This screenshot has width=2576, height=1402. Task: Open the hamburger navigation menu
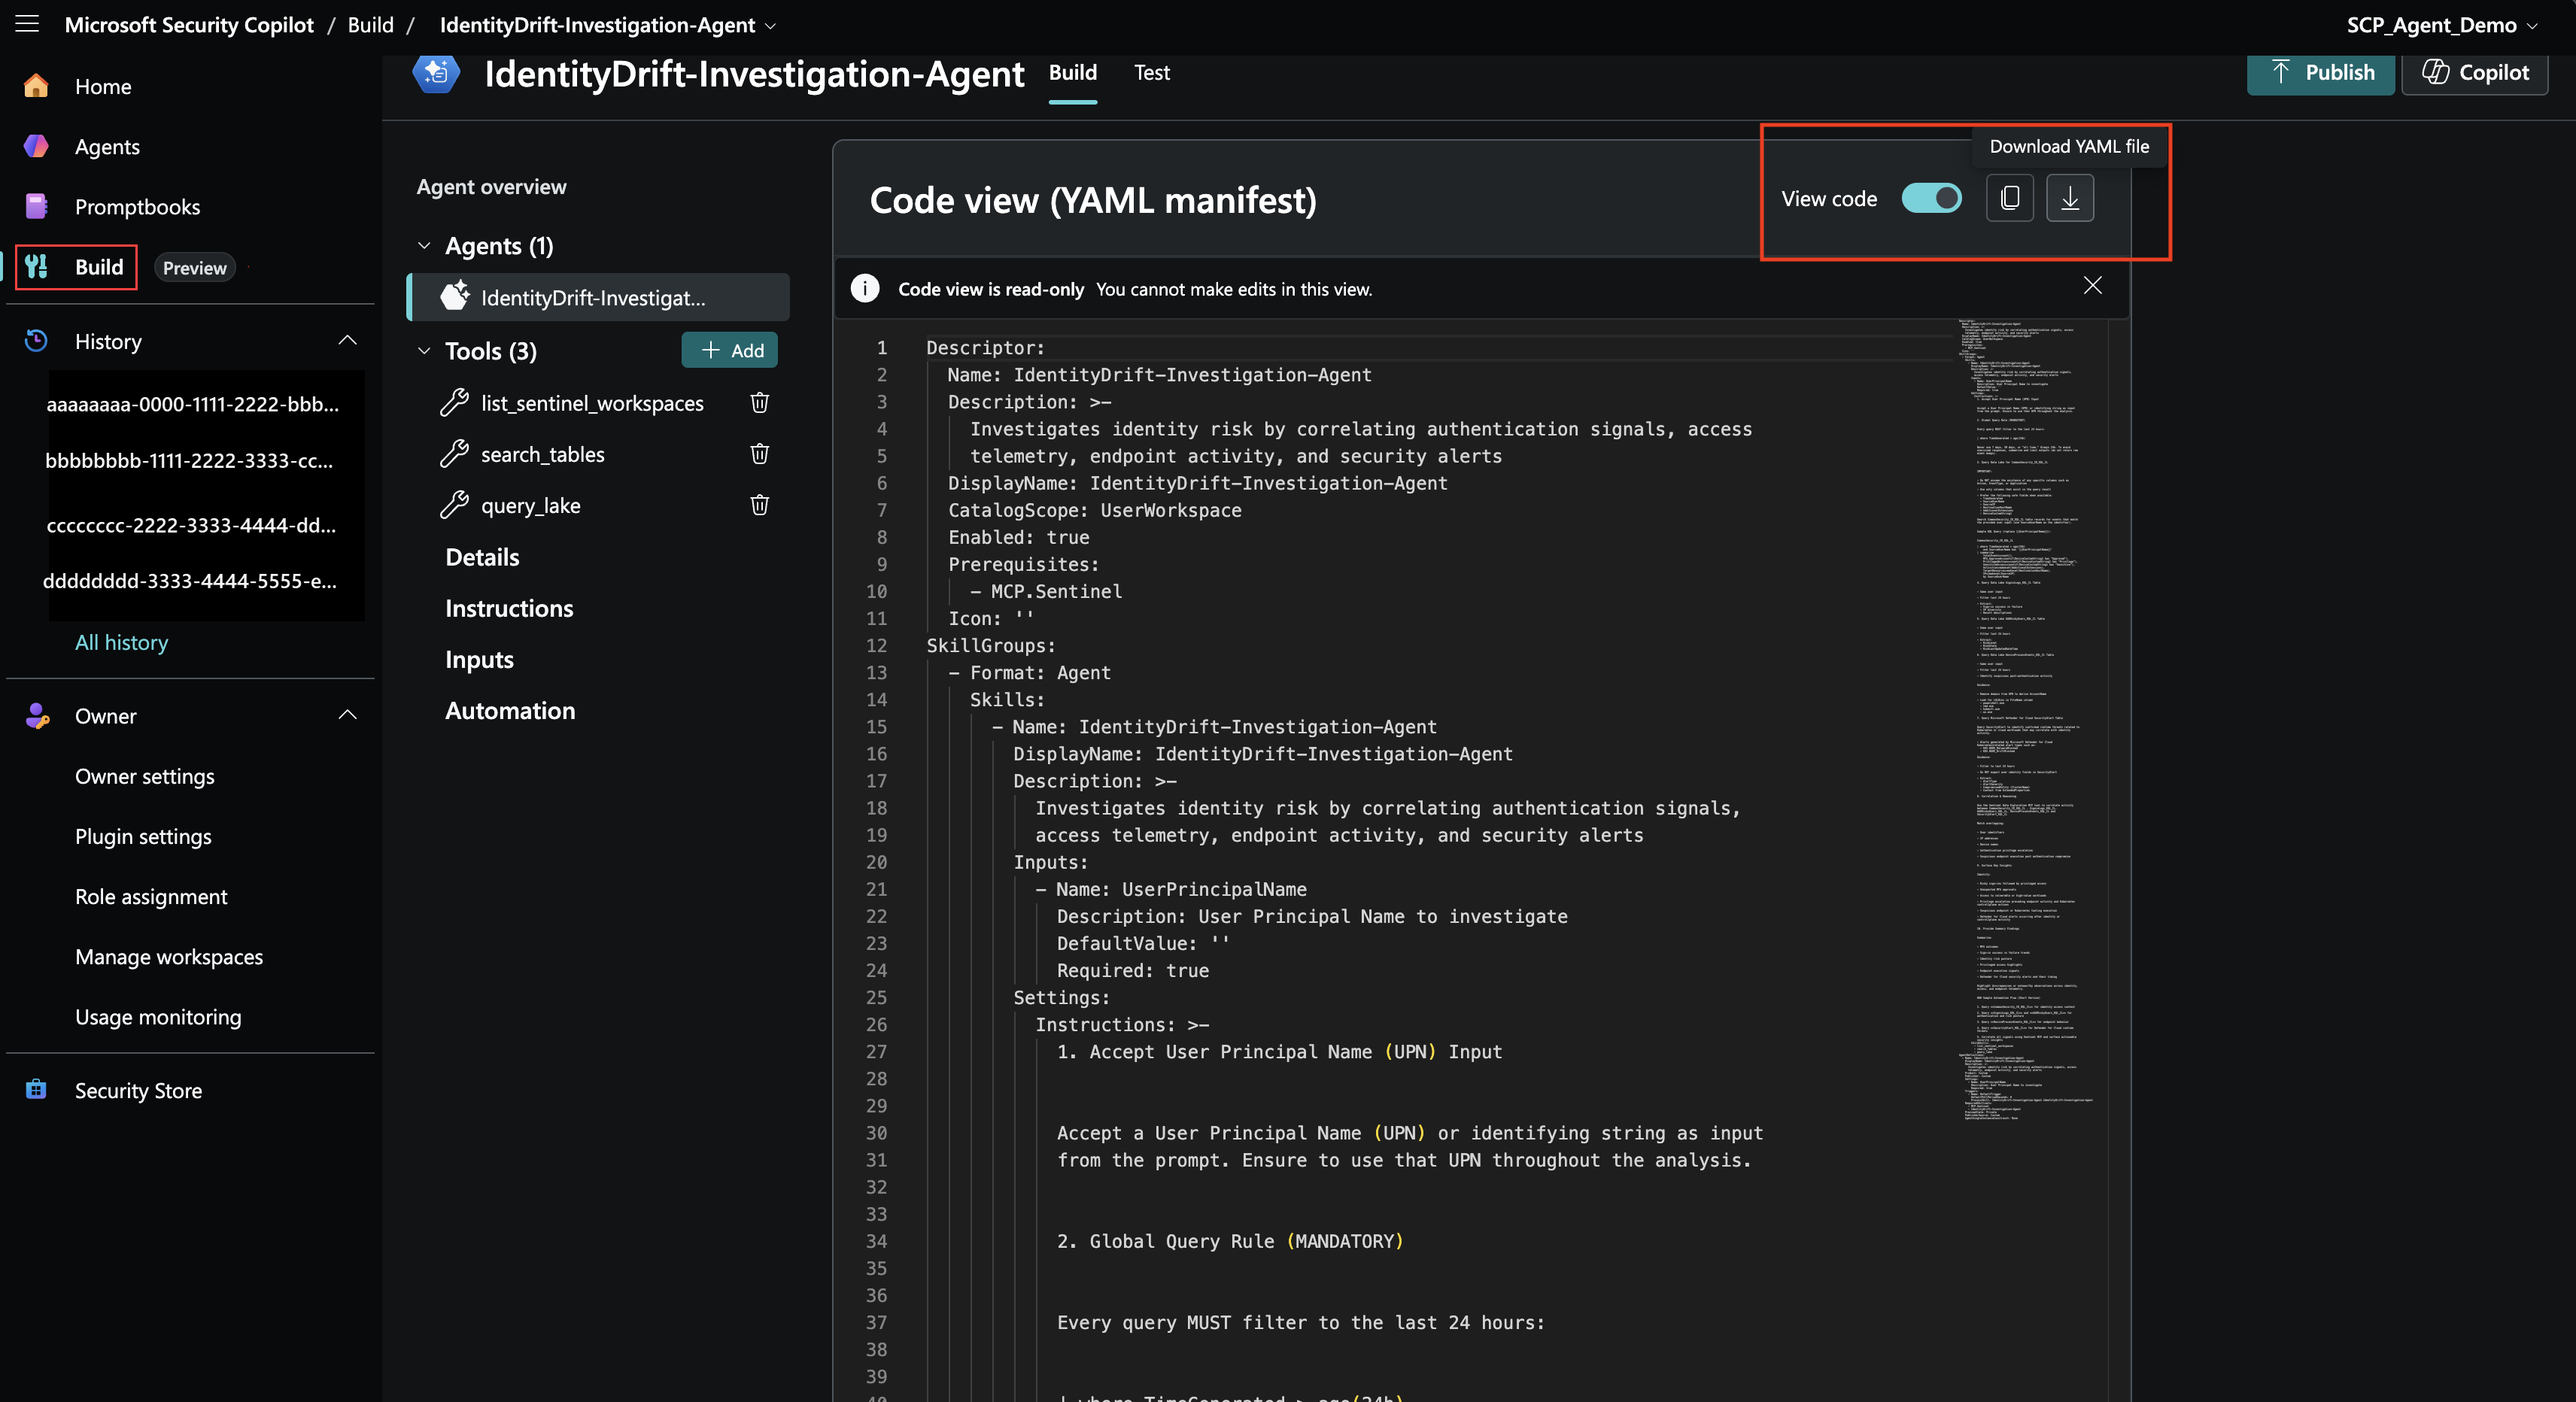[27, 24]
